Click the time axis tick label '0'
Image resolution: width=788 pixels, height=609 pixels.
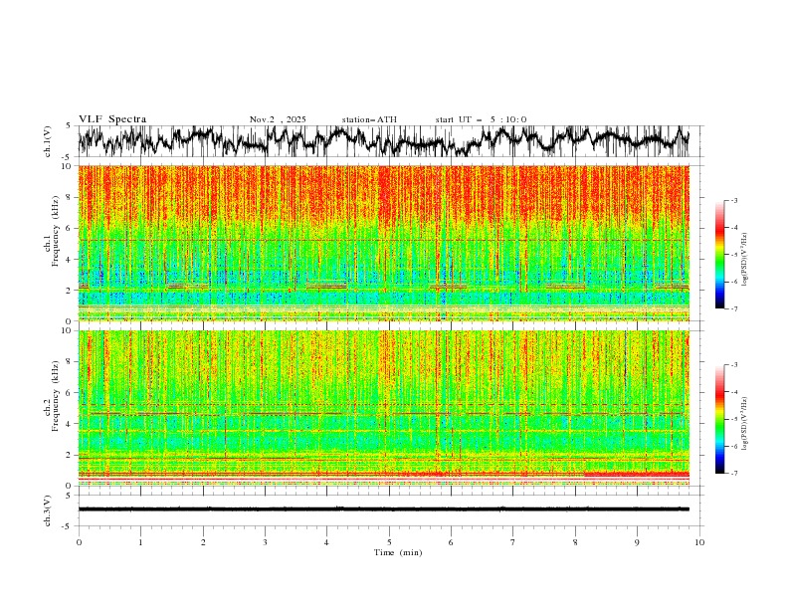(79, 542)
